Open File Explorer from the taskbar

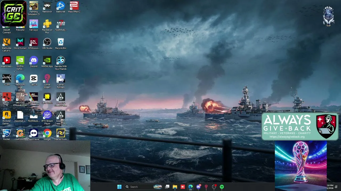[x=175, y=187]
